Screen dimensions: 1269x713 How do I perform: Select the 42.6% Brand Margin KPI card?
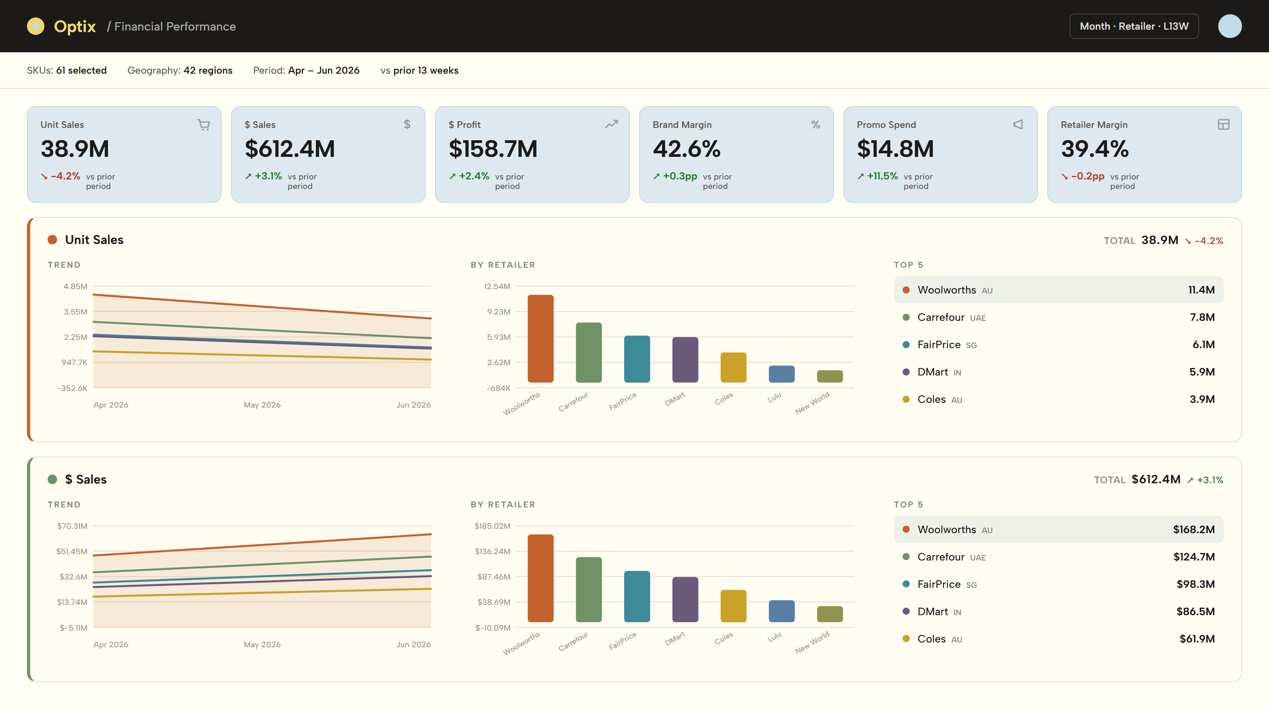coord(736,154)
